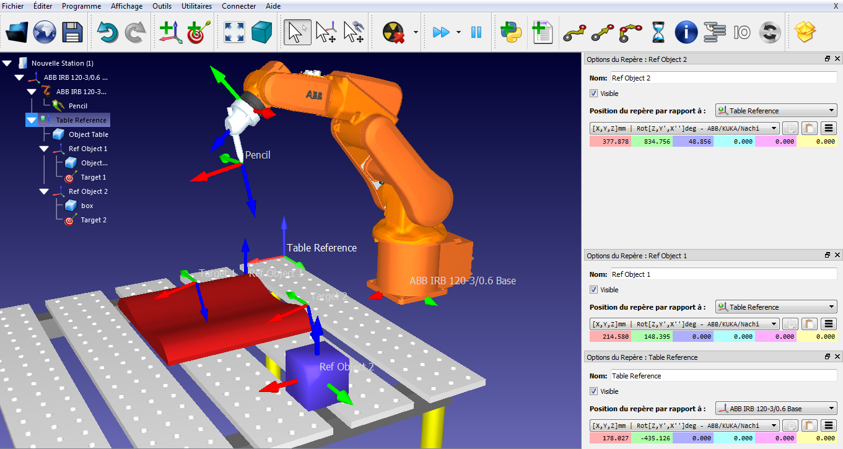Collapse Ref Object 1 tree node
The width and height of the screenshot is (843, 449).
pos(44,149)
